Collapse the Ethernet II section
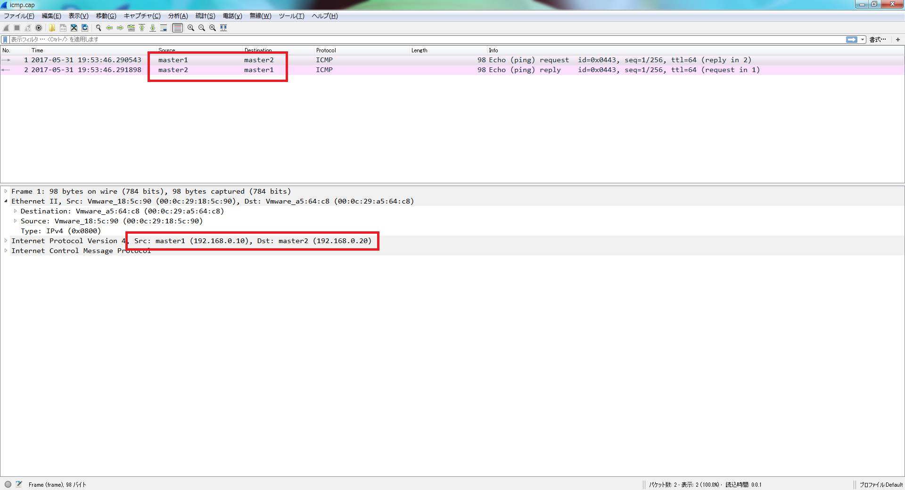Viewport: 905px width, 490px height. click(x=6, y=201)
